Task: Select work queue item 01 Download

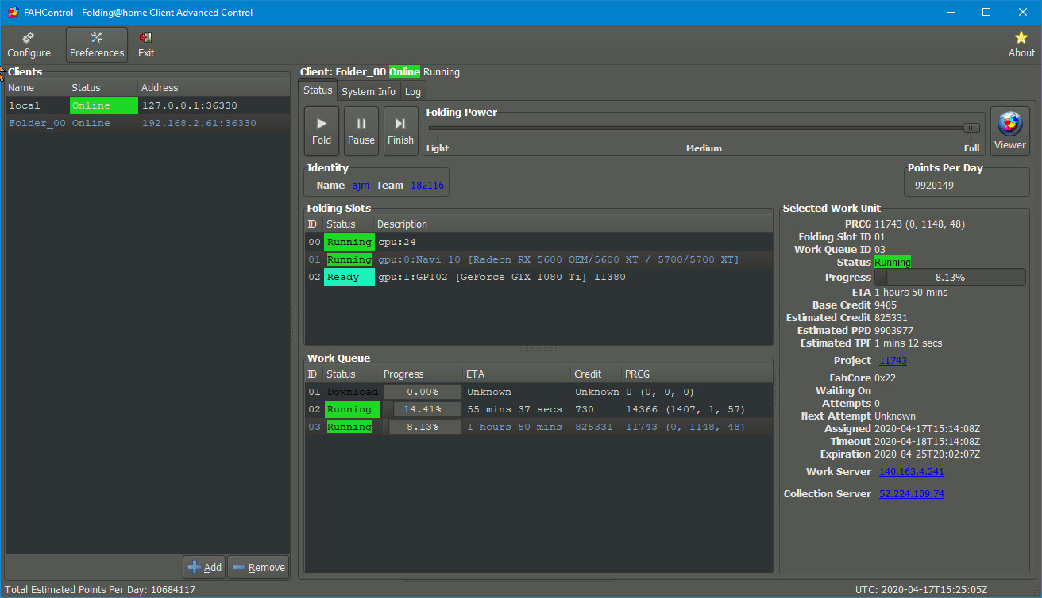Action: 538,392
